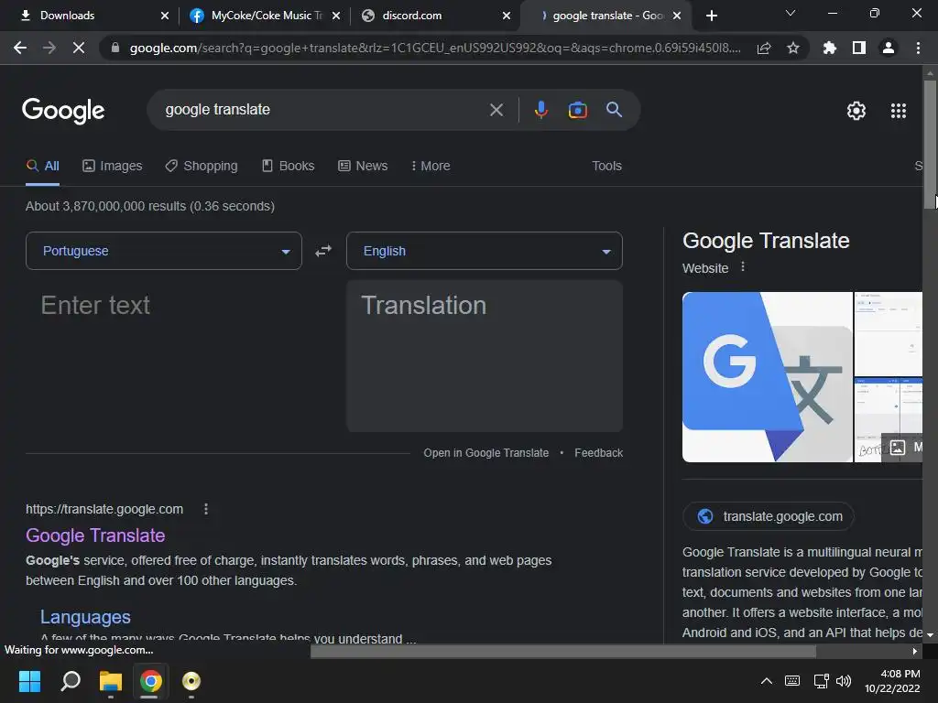
Task: Open the Windows Start menu
Action: point(29,681)
